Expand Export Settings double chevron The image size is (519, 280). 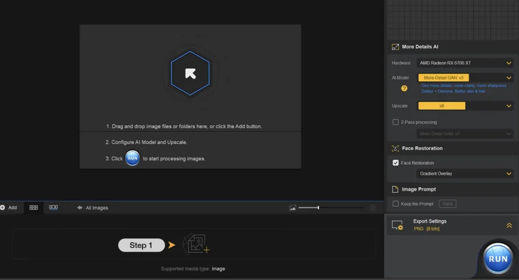[x=509, y=226]
